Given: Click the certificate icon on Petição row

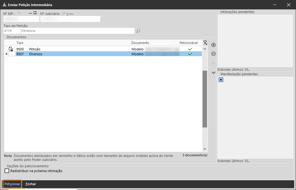Looking at the screenshot, I should click(11, 49).
